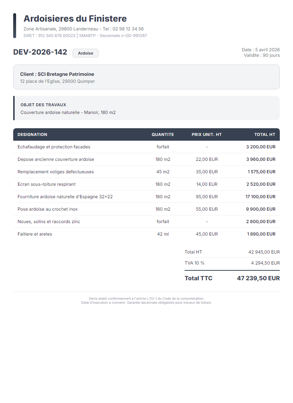Click the 9 900,00 EUR pose ardoise total

[x=261, y=209]
